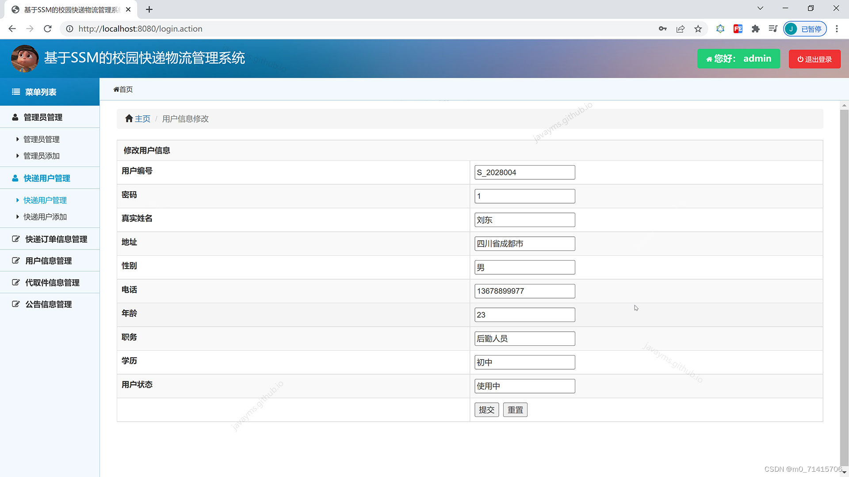The height and width of the screenshot is (477, 849).
Task: Click the 电话 phone number input field
Action: (x=524, y=291)
